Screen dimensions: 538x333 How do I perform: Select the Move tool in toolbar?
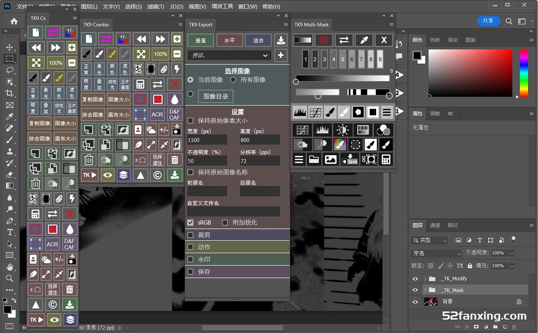tap(9, 47)
